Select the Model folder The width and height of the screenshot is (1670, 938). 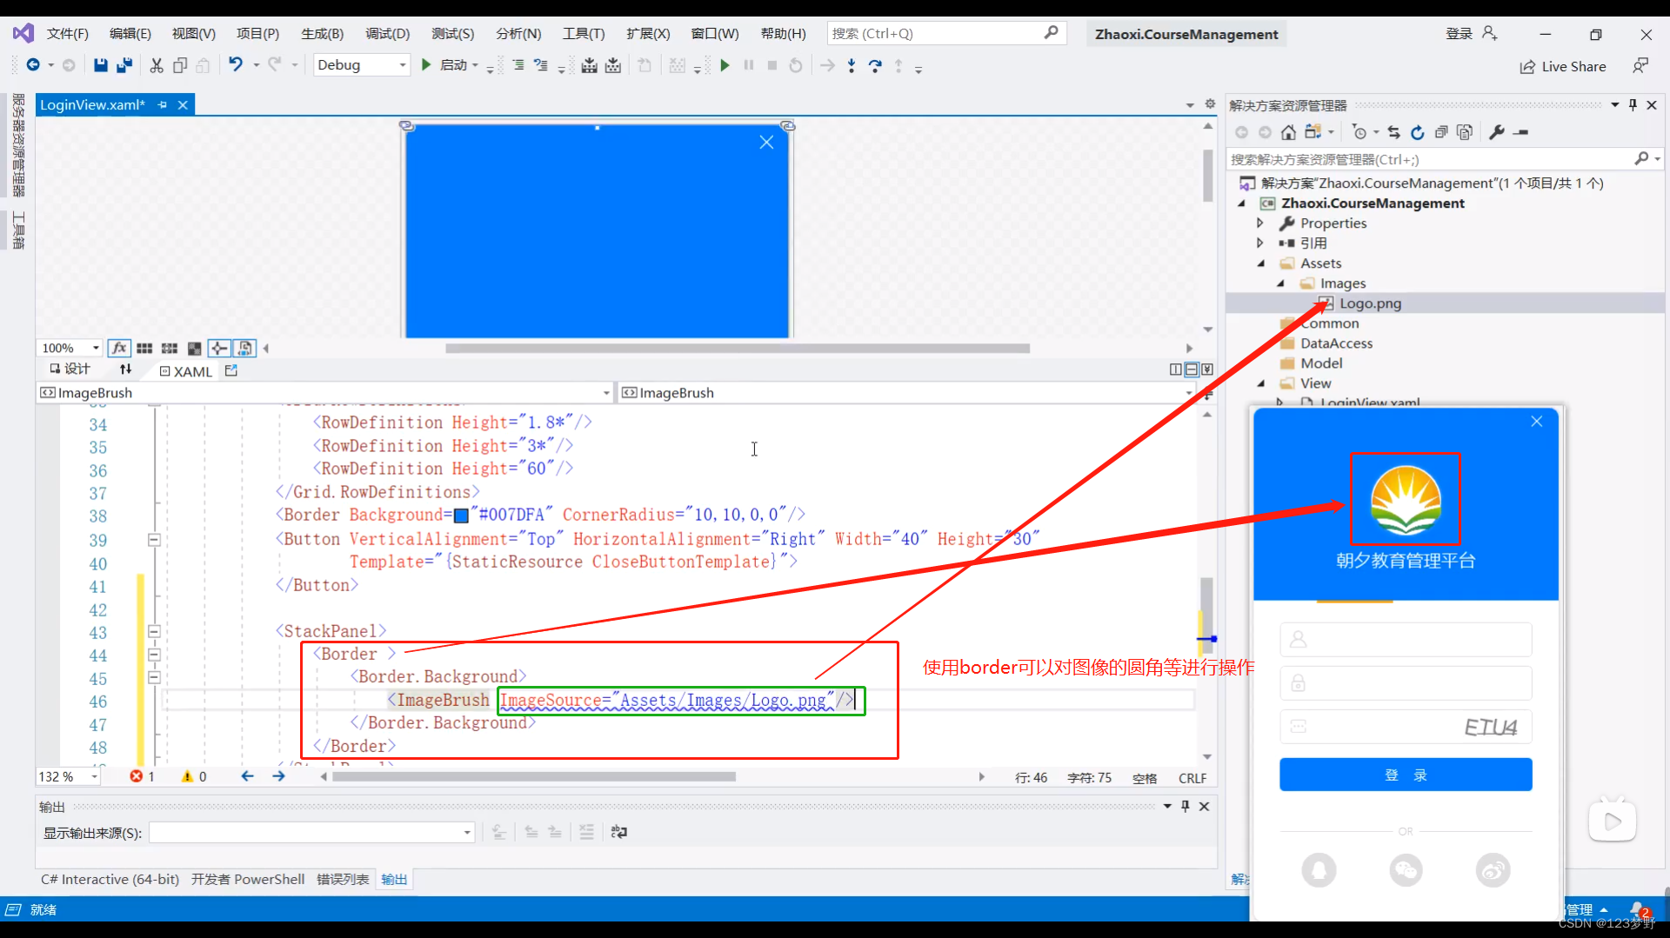[x=1321, y=363]
